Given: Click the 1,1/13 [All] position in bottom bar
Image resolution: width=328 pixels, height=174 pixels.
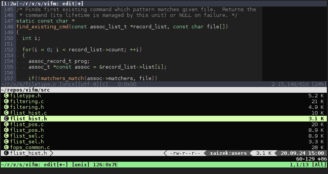Looking at the screenshot, I should 308,165.
